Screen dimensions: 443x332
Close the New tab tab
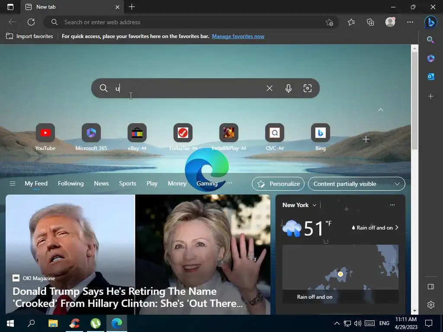(x=118, y=7)
